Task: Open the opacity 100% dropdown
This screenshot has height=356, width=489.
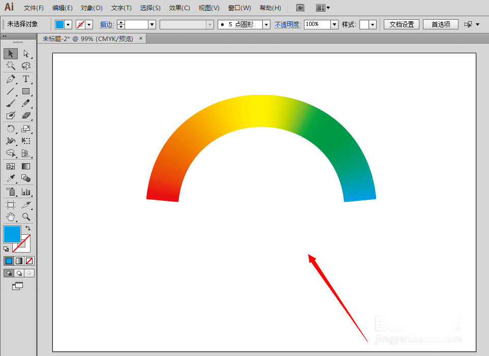Action: click(334, 24)
